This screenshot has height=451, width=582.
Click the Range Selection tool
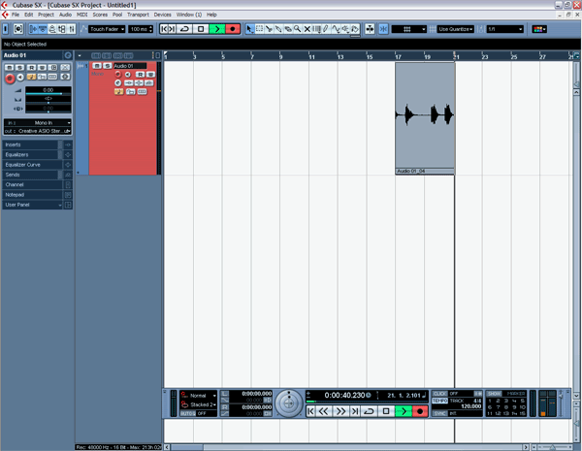tap(259, 29)
